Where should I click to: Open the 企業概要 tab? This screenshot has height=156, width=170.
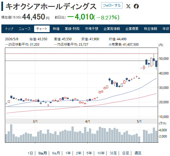pos(132,29)
